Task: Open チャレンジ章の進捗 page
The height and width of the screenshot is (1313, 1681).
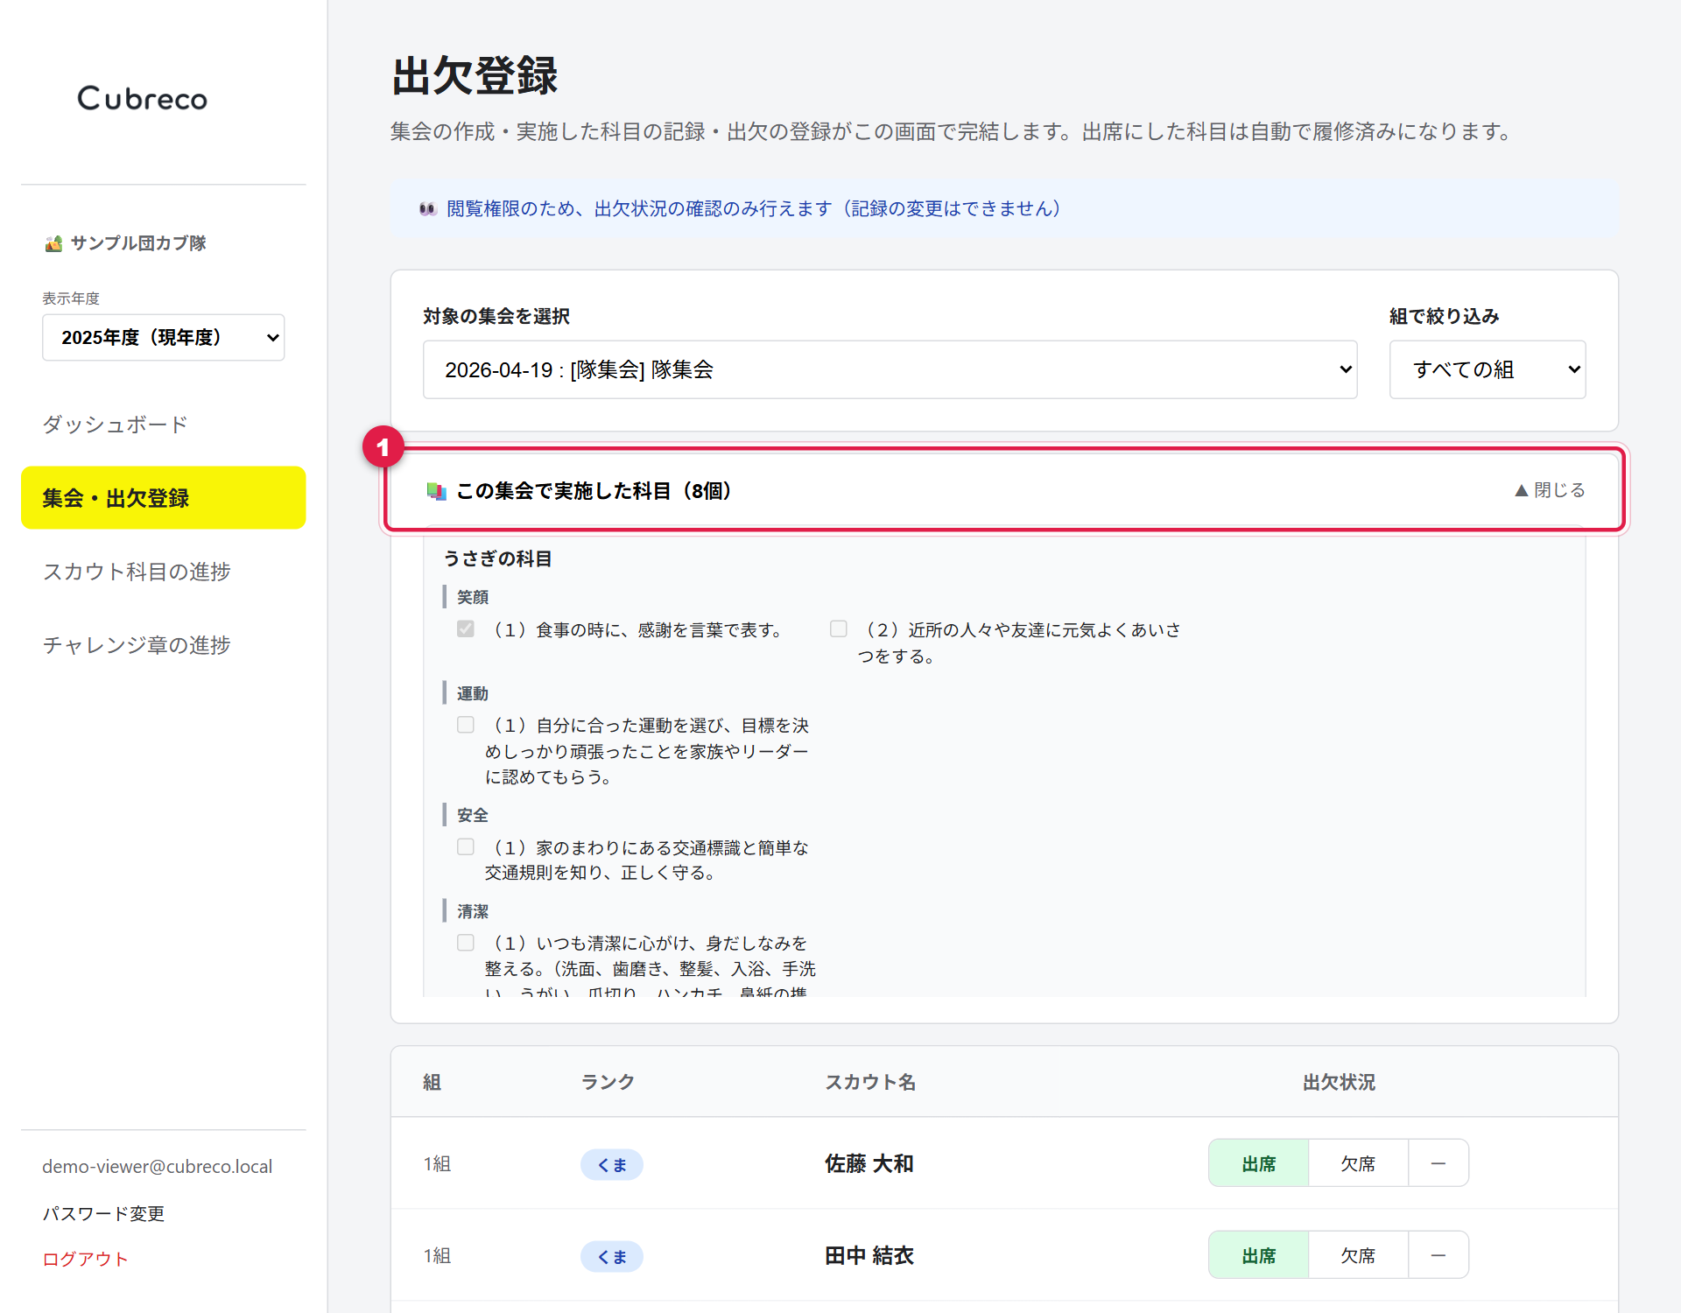Action: tap(137, 645)
